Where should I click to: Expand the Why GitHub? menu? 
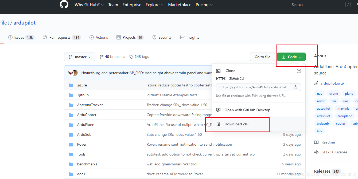pyautogui.click(x=89, y=5)
